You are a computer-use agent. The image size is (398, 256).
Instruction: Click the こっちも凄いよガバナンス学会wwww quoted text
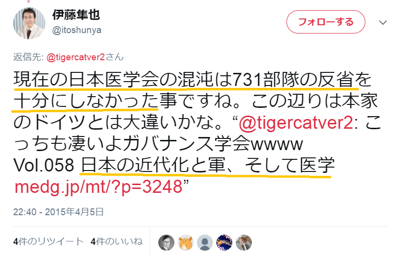click(158, 144)
